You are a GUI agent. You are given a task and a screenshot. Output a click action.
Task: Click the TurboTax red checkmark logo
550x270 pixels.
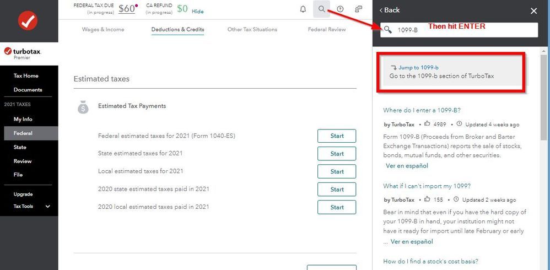28,21
